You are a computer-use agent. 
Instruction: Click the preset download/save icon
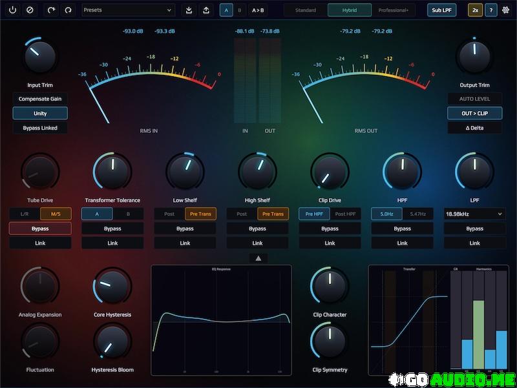point(189,10)
